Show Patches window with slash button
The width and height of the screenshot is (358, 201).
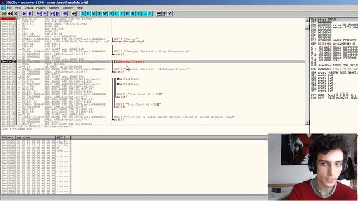pos(122,13)
